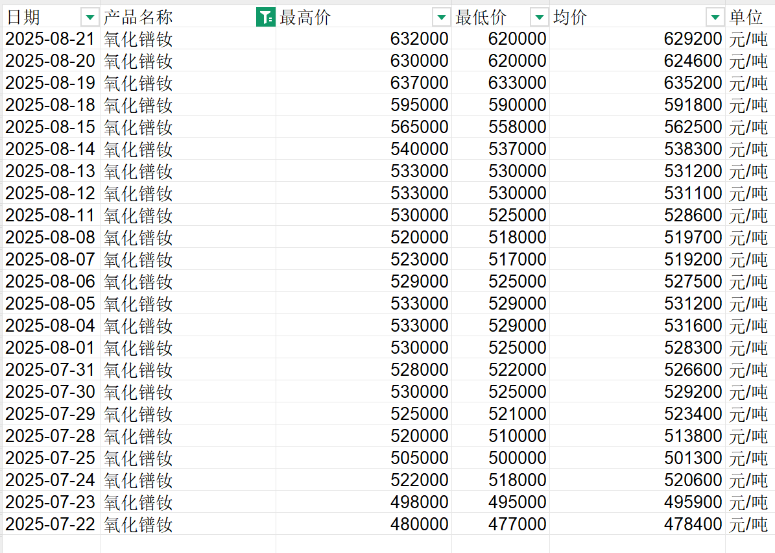Select the 产品名称 header cell
The height and width of the screenshot is (553, 775).
188,17
